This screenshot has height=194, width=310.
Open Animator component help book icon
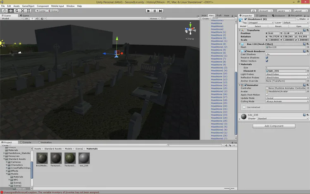304,85
